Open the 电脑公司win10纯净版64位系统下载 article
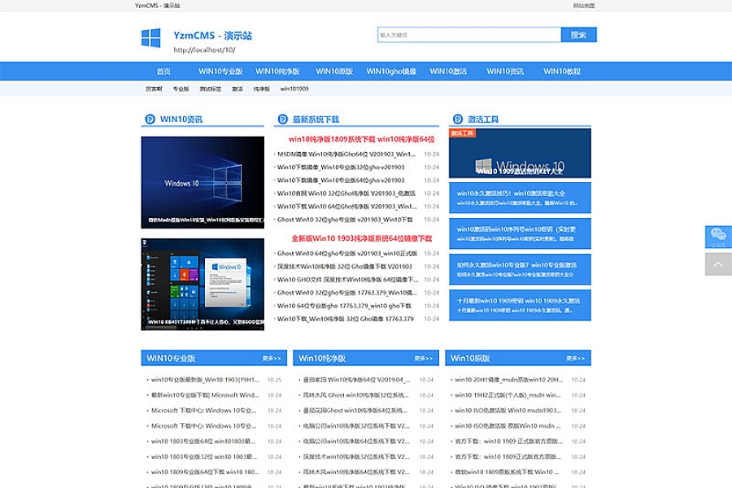This screenshot has width=732, height=488. pos(357,442)
